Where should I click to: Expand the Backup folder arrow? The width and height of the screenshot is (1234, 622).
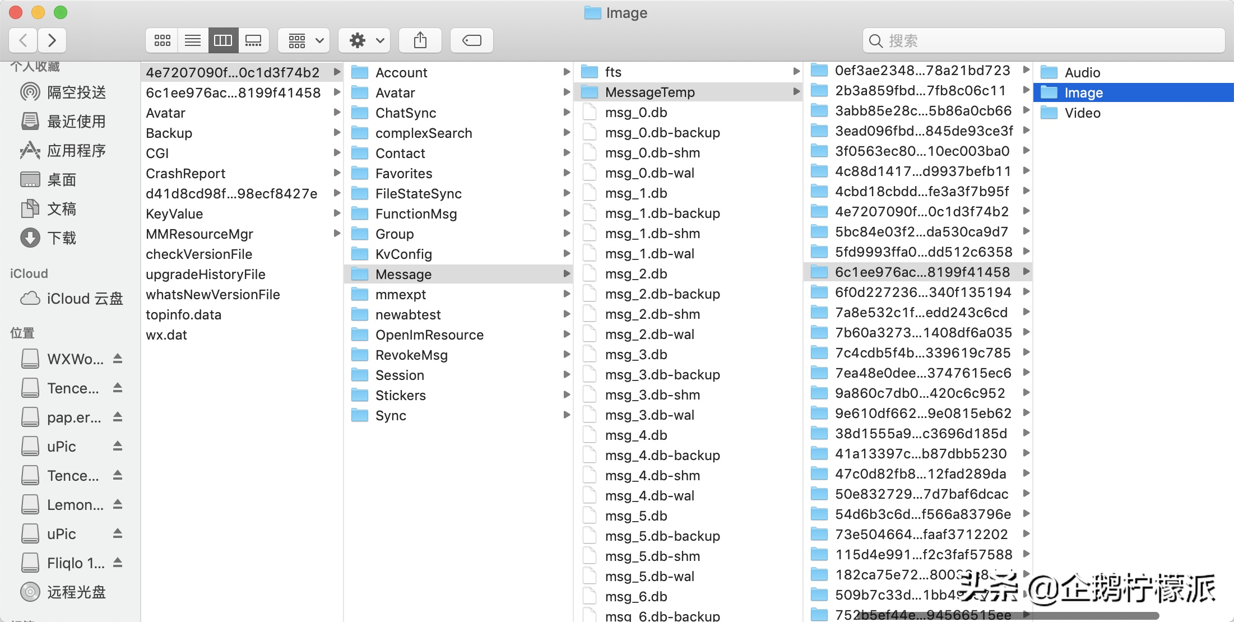coord(337,133)
